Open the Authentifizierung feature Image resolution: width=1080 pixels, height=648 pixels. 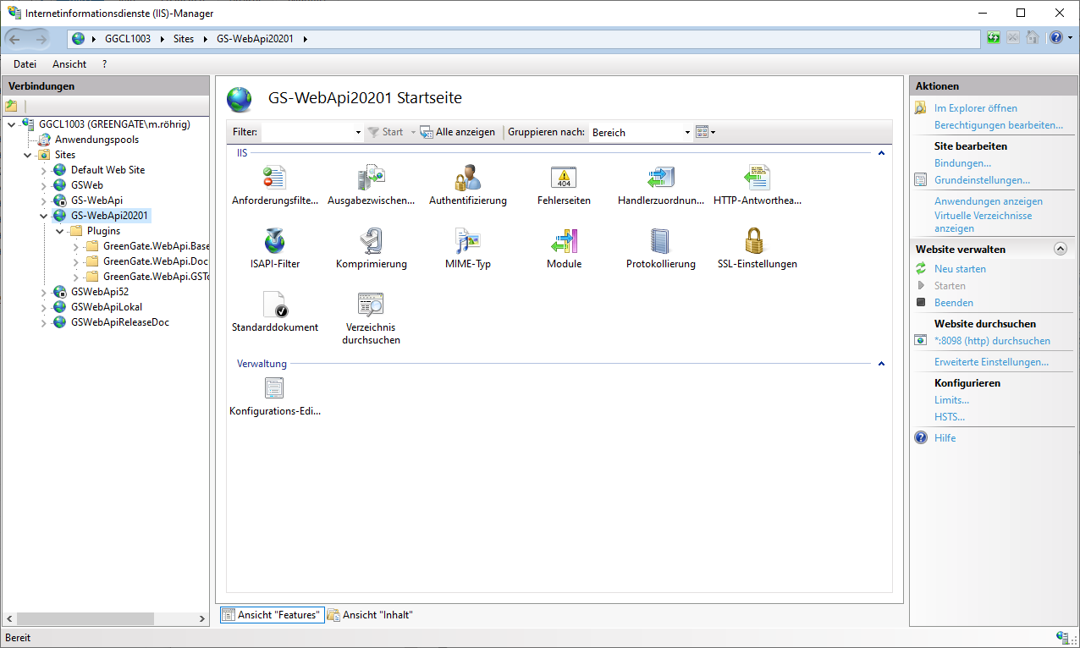point(468,186)
